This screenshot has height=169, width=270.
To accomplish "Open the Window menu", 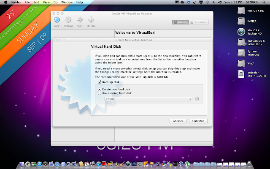I will point(67,2).
